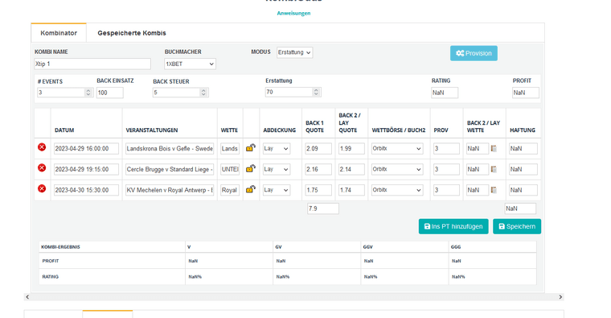Screen dimensions: 611x318
Task: Remove the KV Mechelen v Royal Antwerp row
Action: click(x=42, y=188)
